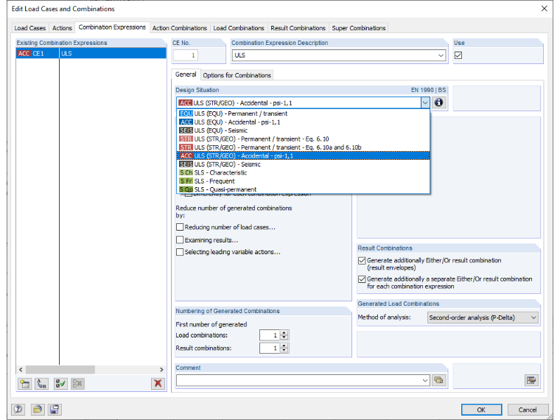Open the design situation info button
Image resolution: width=560 pixels, height=420 pixels.
click(439, 103)
